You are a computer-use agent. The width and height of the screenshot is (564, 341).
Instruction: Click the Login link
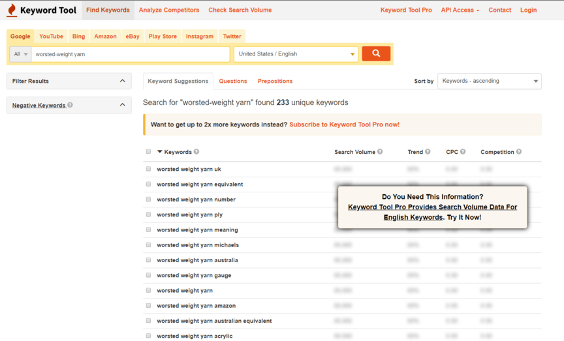528,10
